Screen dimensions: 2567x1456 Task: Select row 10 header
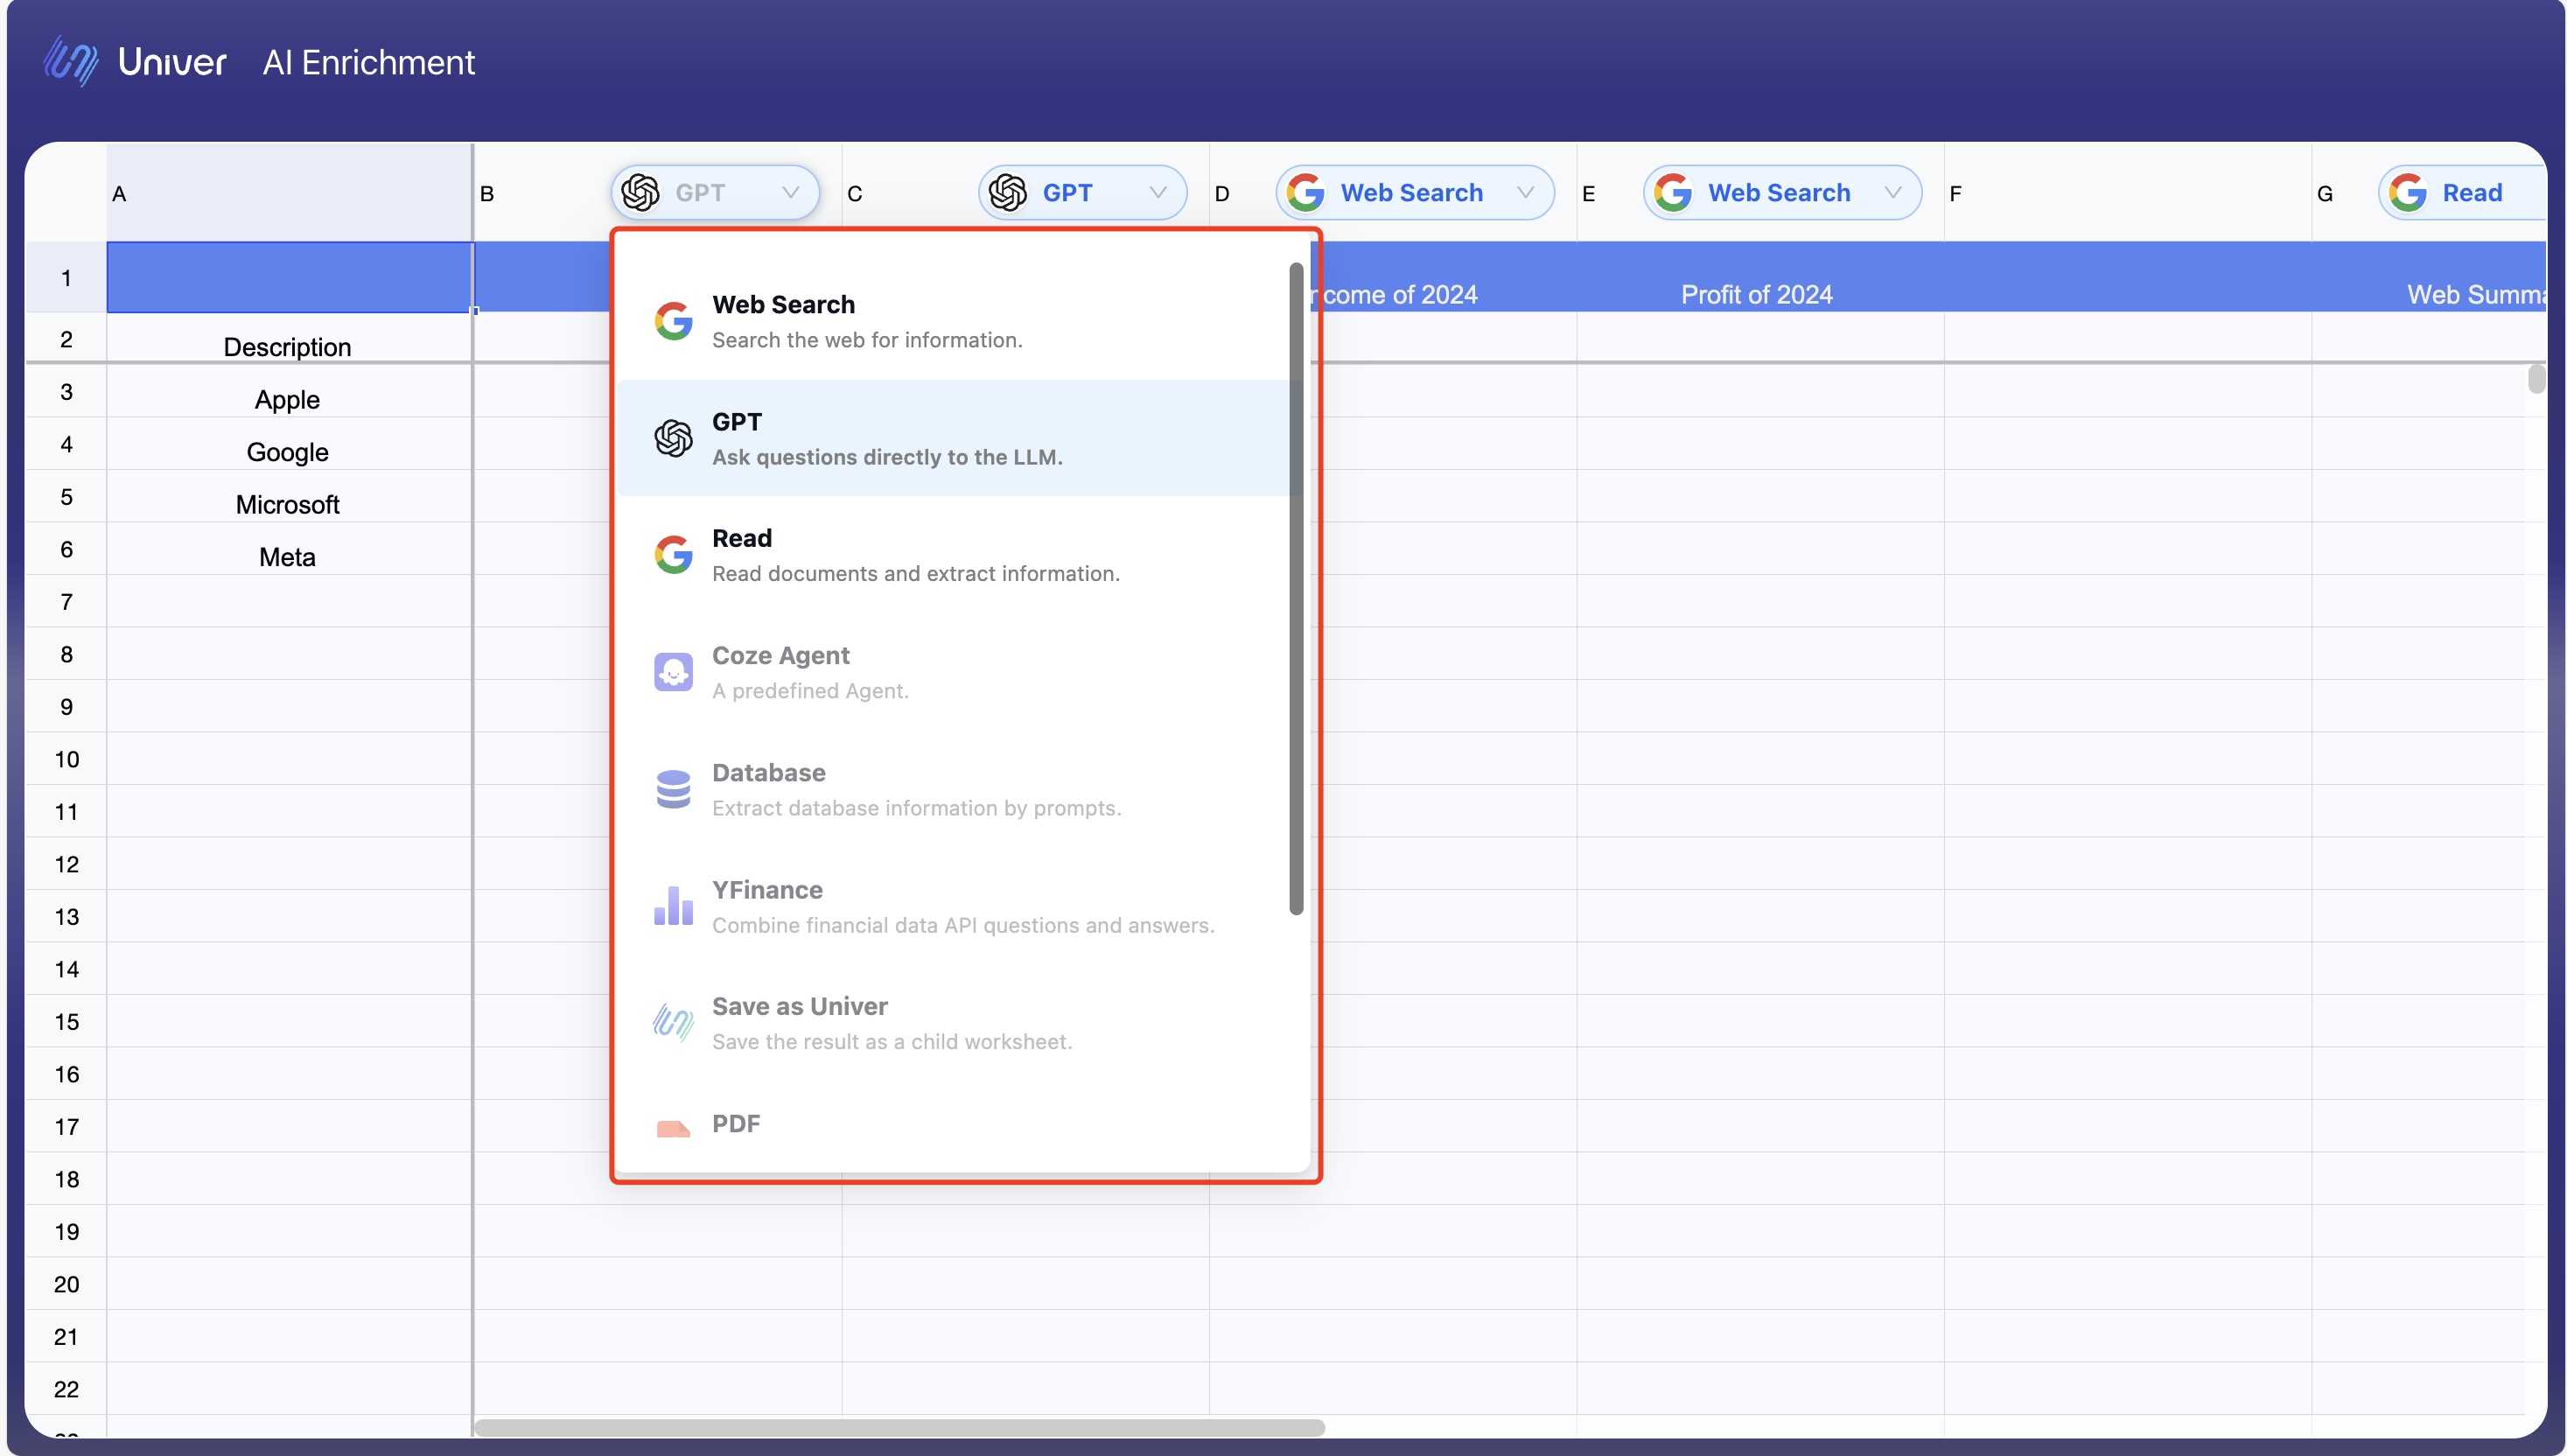(x=66, y=759)
